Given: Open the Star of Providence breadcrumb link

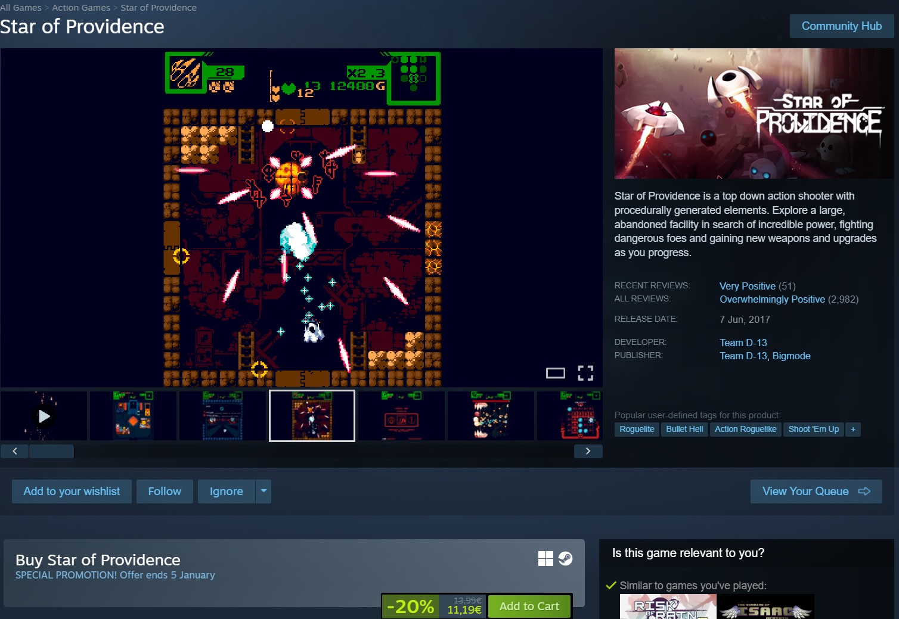Looking at the screenshot, I should point(159,8).
